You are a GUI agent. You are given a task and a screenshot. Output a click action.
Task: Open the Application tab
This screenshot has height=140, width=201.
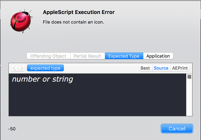158,56
